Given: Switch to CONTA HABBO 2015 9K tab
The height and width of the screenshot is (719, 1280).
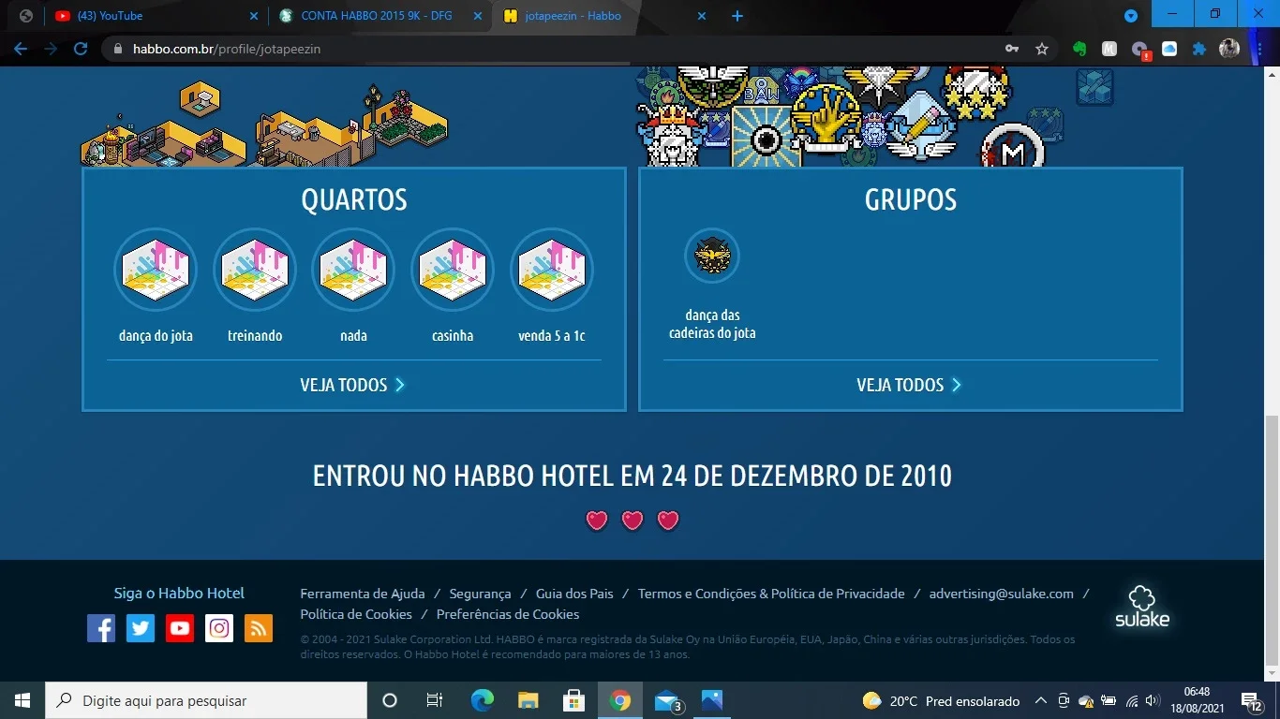Looking at the screenshot, I should point(381,16).
